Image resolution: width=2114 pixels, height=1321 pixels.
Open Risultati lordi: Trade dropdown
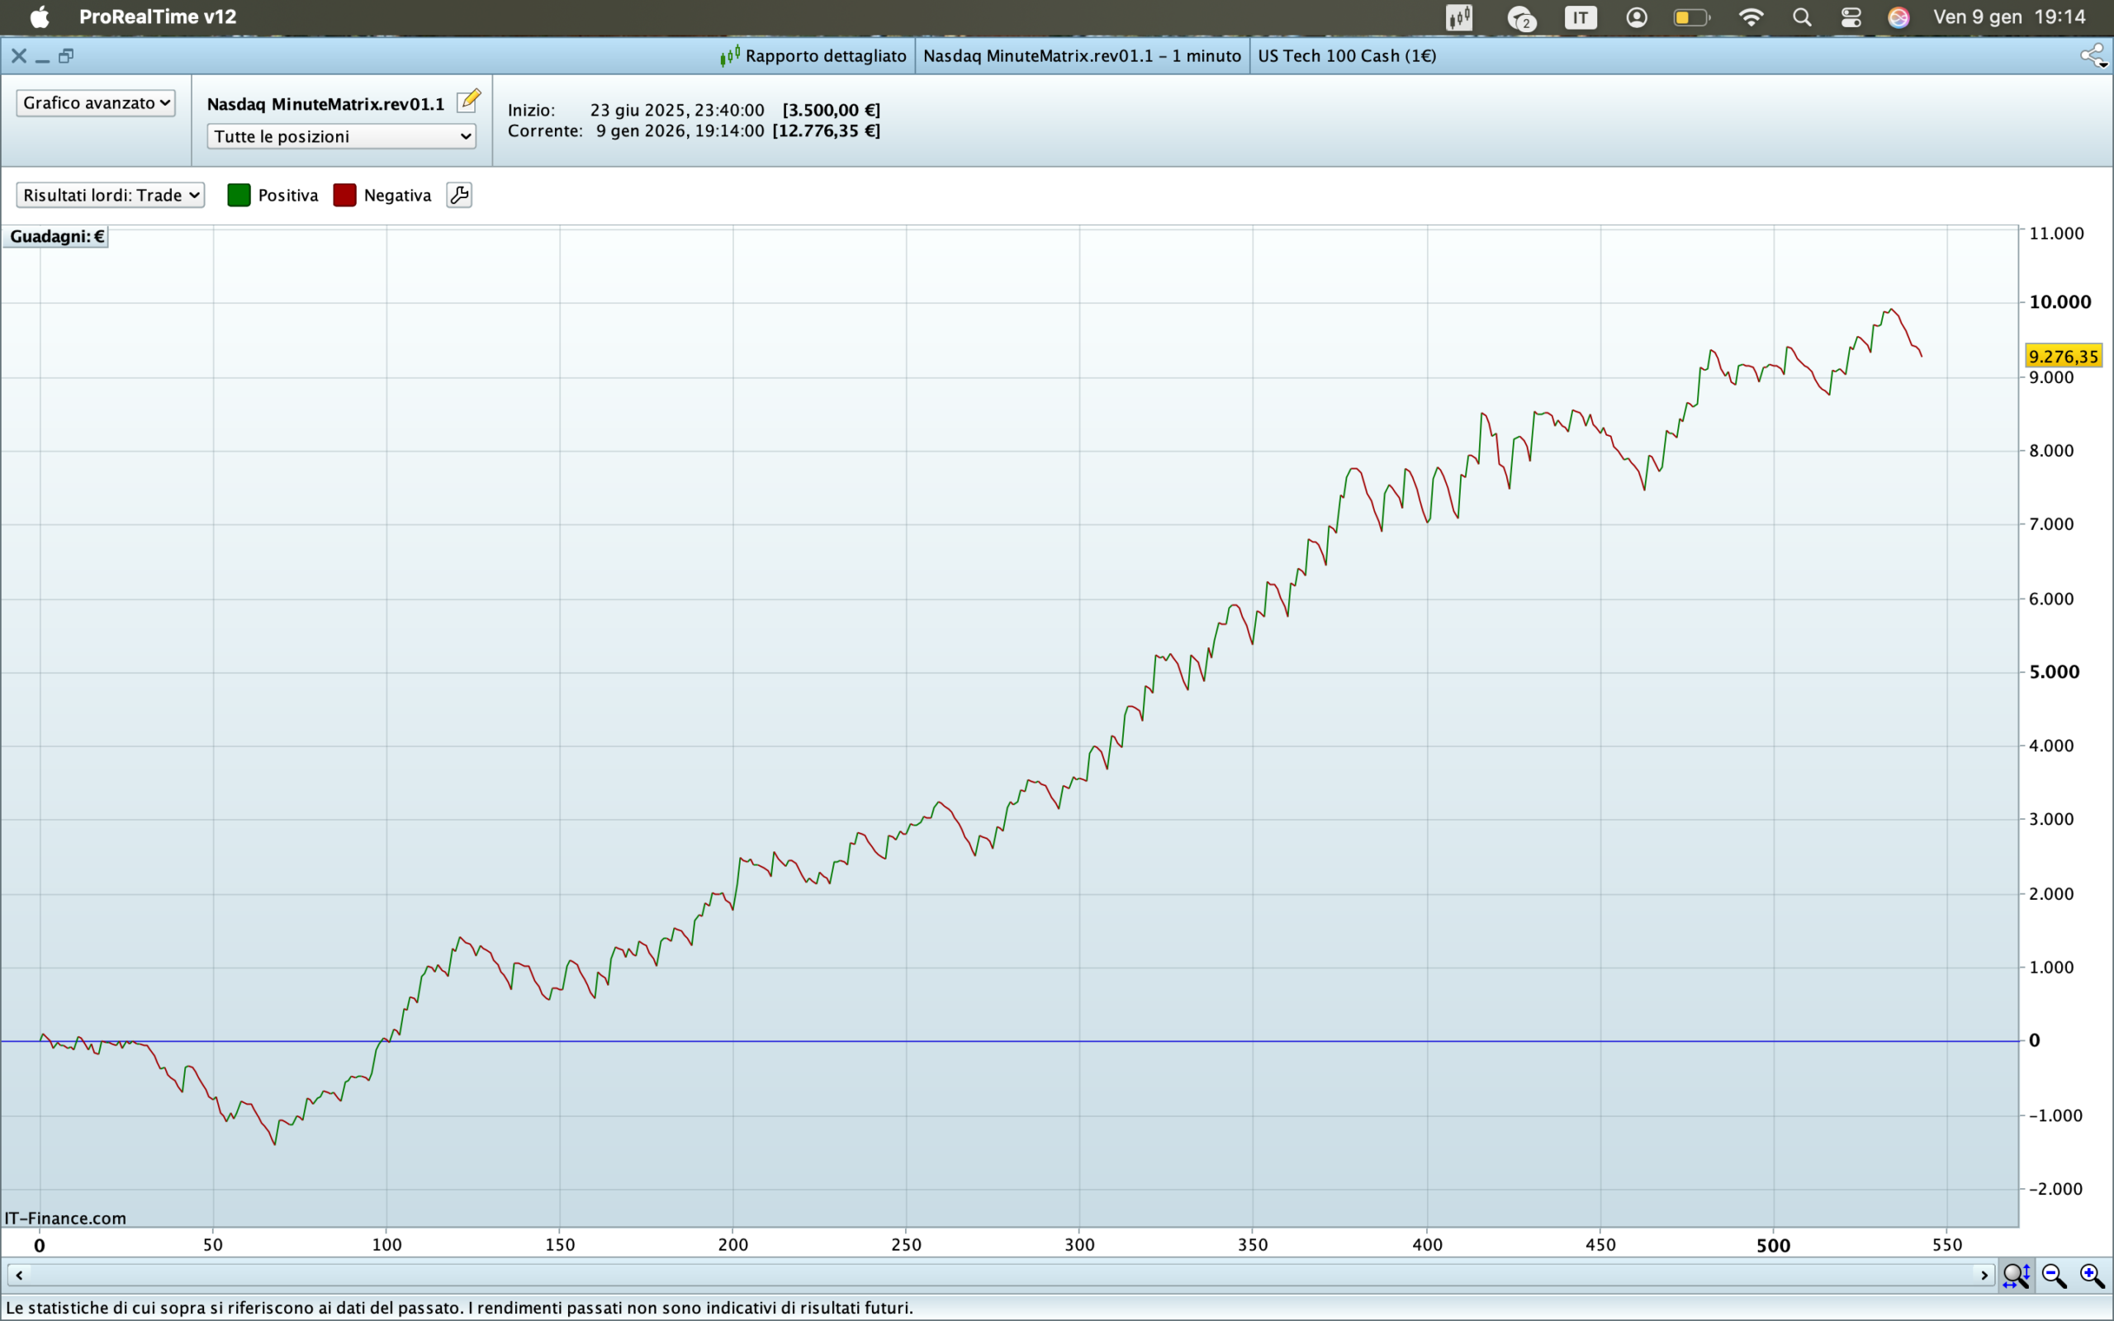110,195
